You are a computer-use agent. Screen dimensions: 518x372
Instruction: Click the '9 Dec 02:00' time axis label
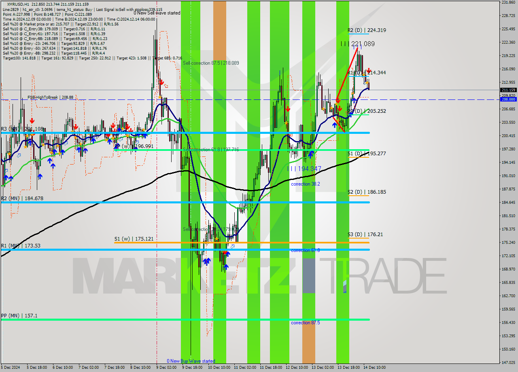(x=166, y=368)
